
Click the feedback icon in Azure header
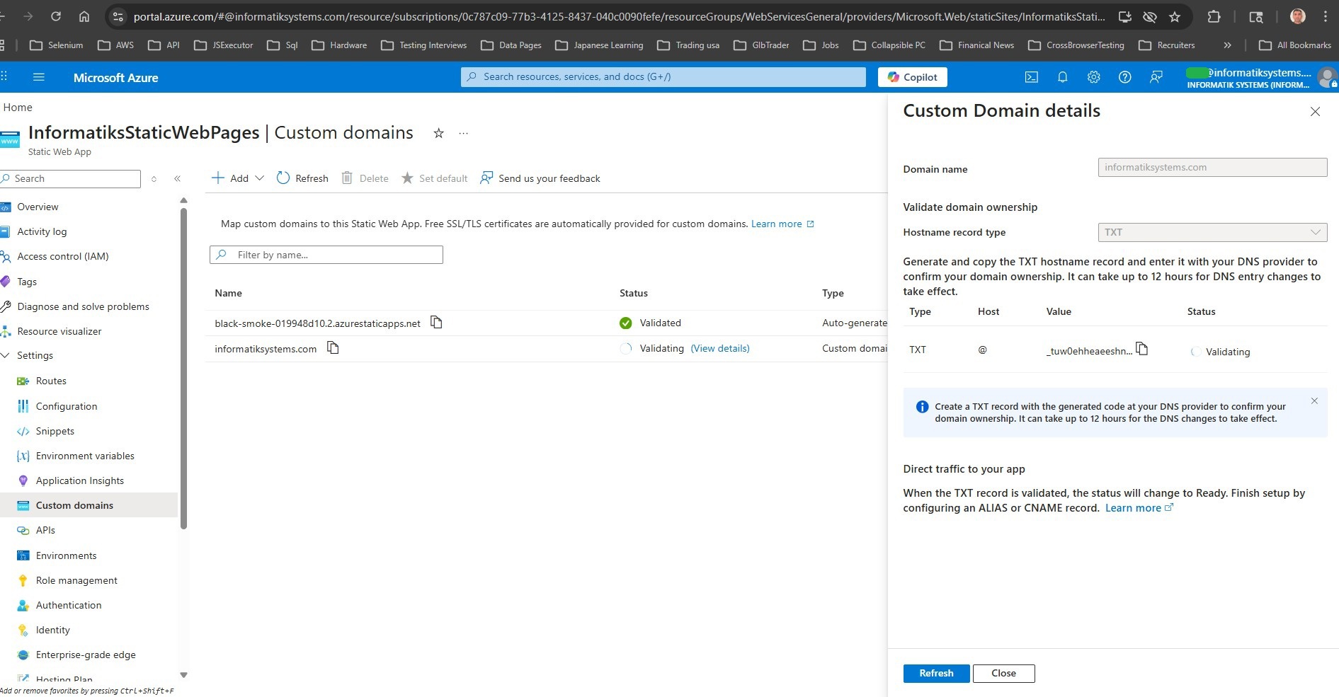coord(1156,77)
